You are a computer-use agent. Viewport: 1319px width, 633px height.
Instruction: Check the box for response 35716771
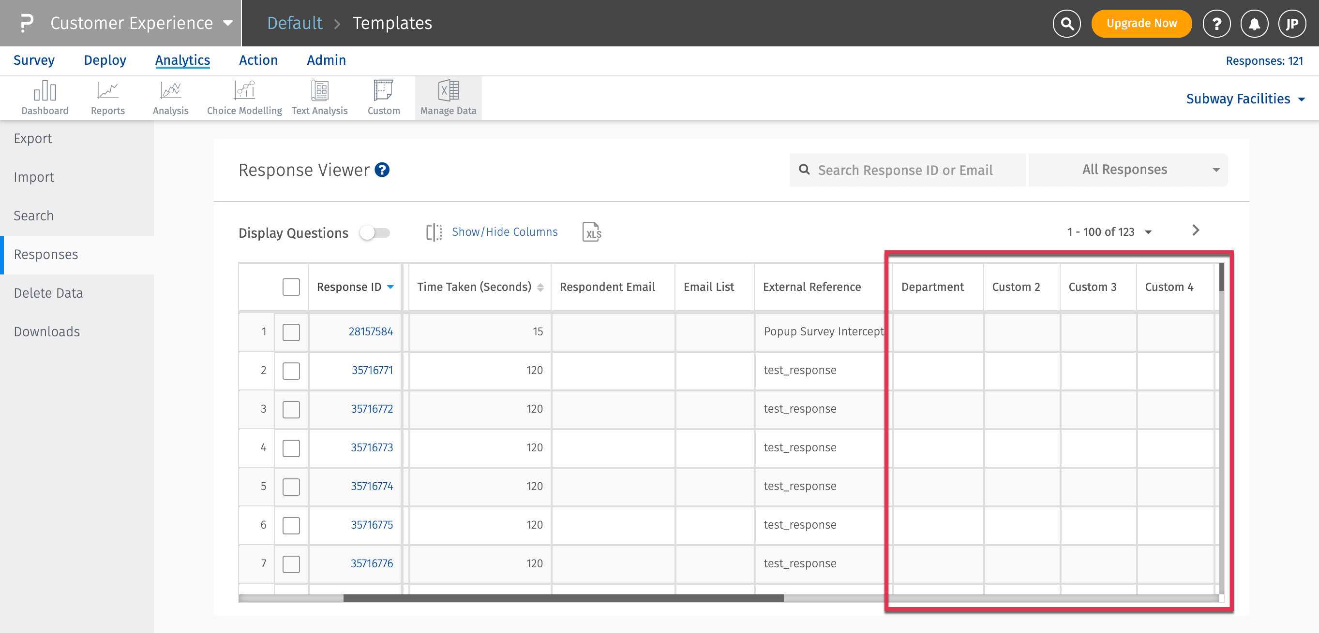(291, 371)
